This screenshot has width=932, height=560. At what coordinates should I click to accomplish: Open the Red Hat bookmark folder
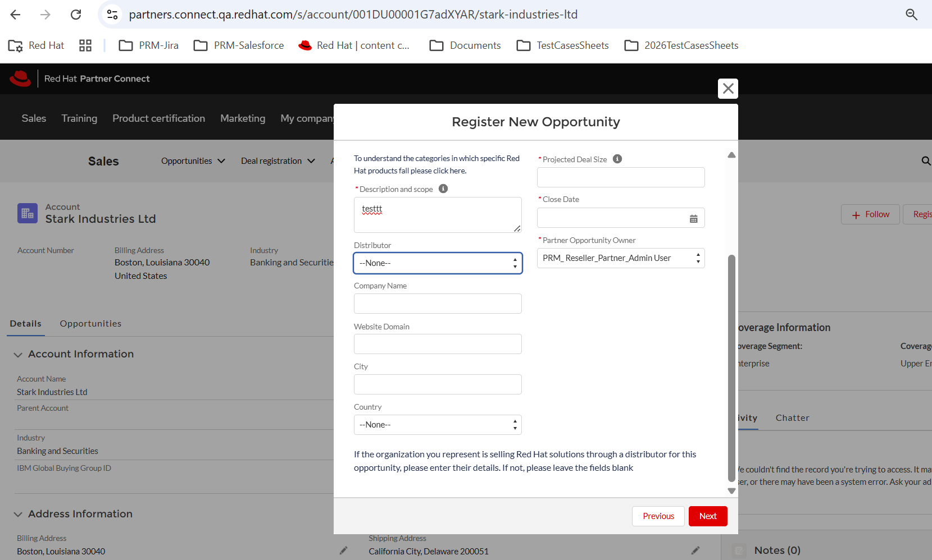click(x=37, y=45)
